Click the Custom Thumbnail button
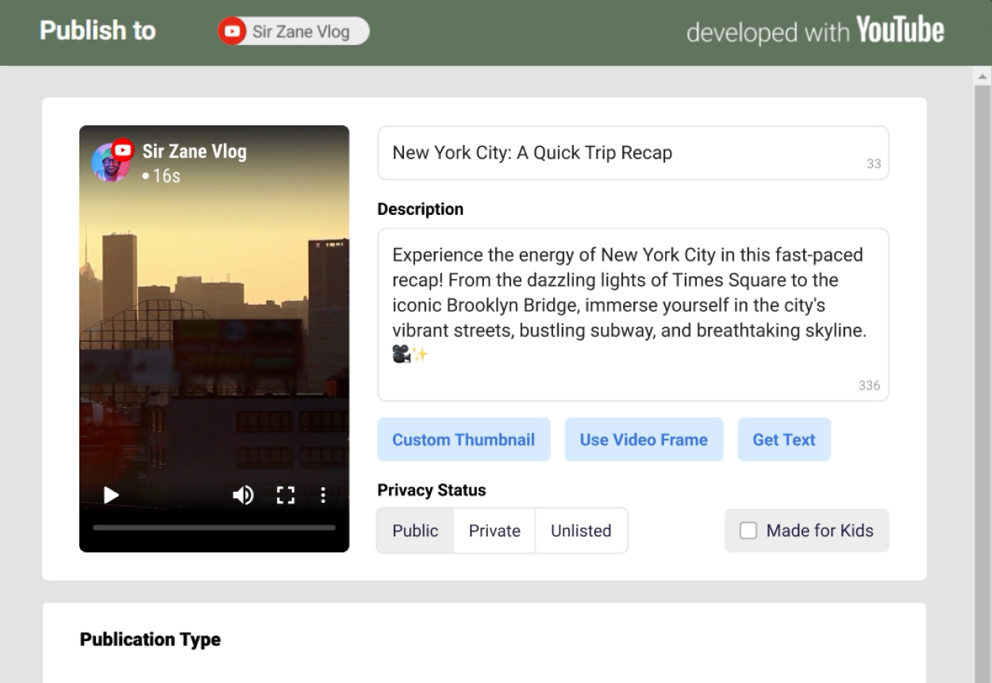The image size is (992, 683). point(463,439)
